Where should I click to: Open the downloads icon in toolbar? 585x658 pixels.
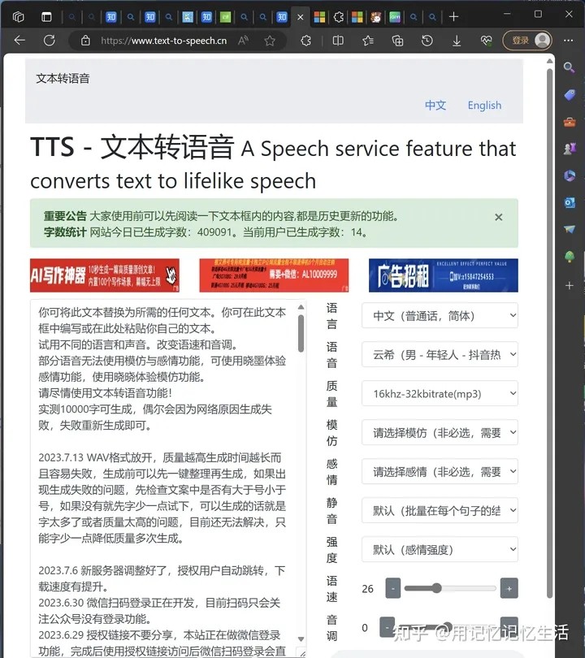[457, 41]
